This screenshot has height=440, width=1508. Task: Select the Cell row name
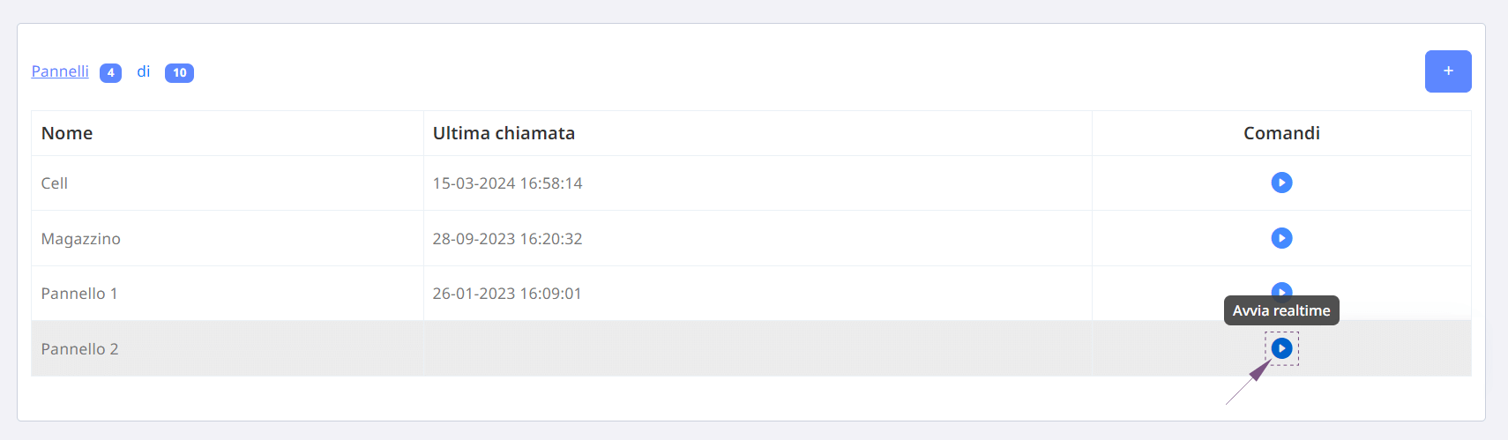click(55, 183)
